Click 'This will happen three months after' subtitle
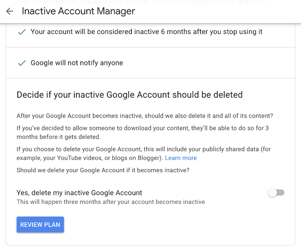301x251 pixels. click(110, 202)
